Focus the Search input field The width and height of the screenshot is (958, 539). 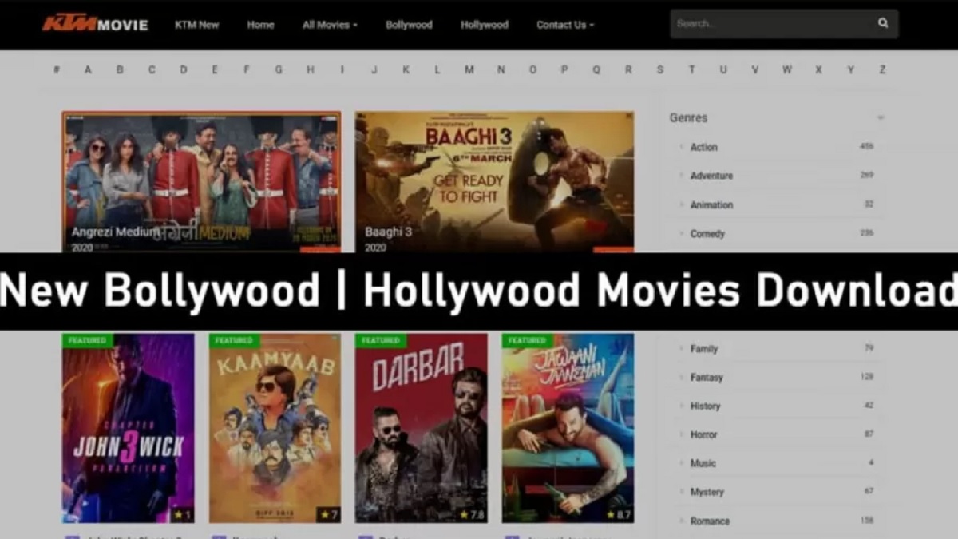point(770,24)
